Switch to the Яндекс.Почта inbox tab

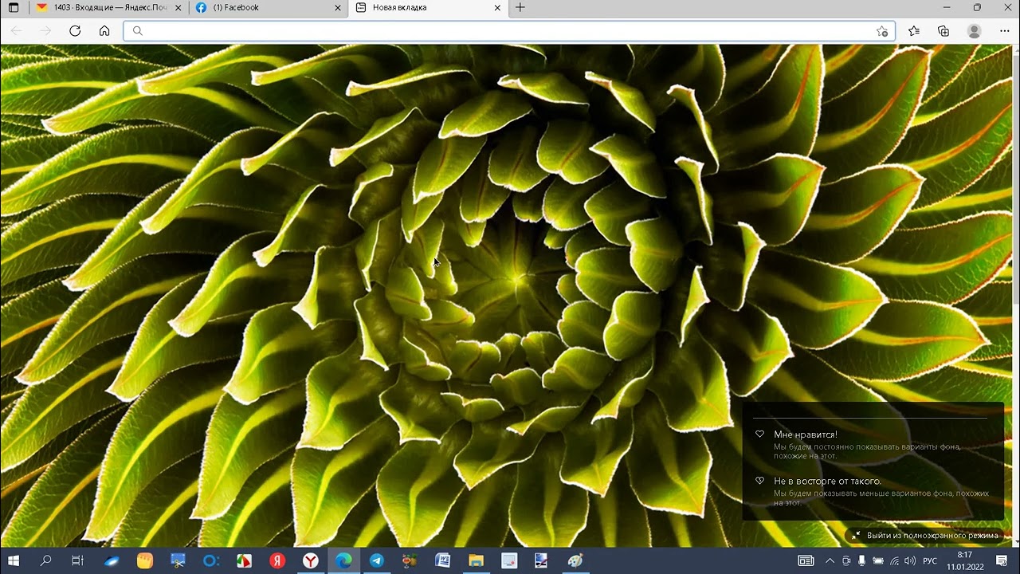pyautogui.click(x=108, y=8)
